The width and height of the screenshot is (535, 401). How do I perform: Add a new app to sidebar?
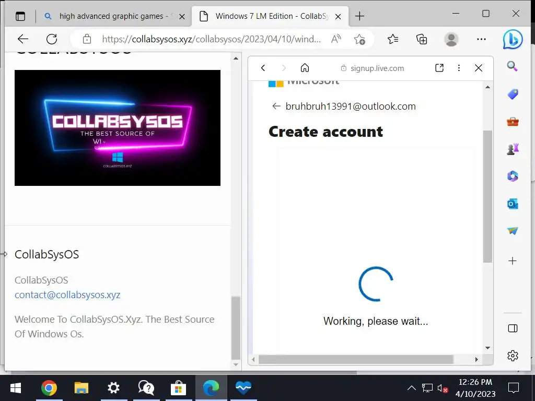[x=513, y=261]
